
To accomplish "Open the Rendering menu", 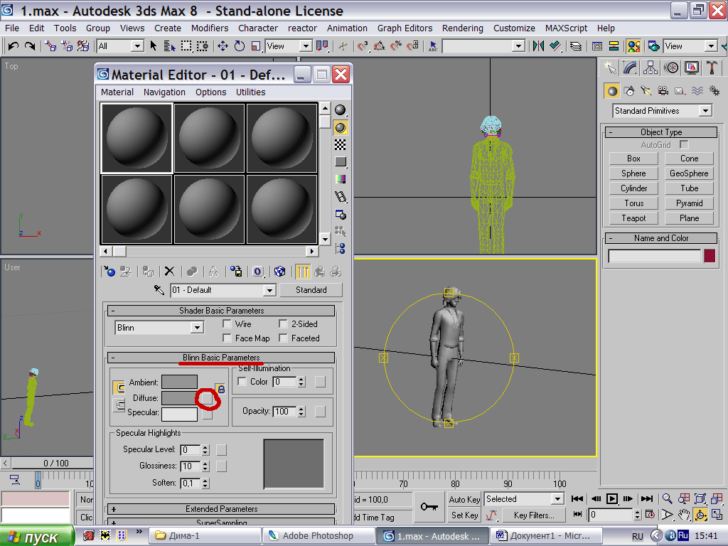I will click(462, 28).
